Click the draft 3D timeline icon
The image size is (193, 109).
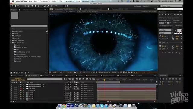[x=73, y=79]
